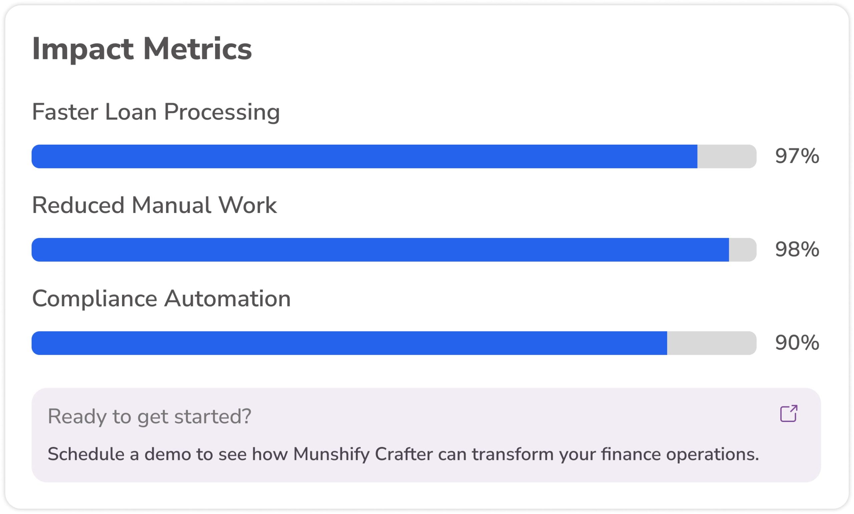The image size is (854, 514).
Task: Select the Reduced Manual Work label
Action: pyautogui.click(x=154, y=205)
